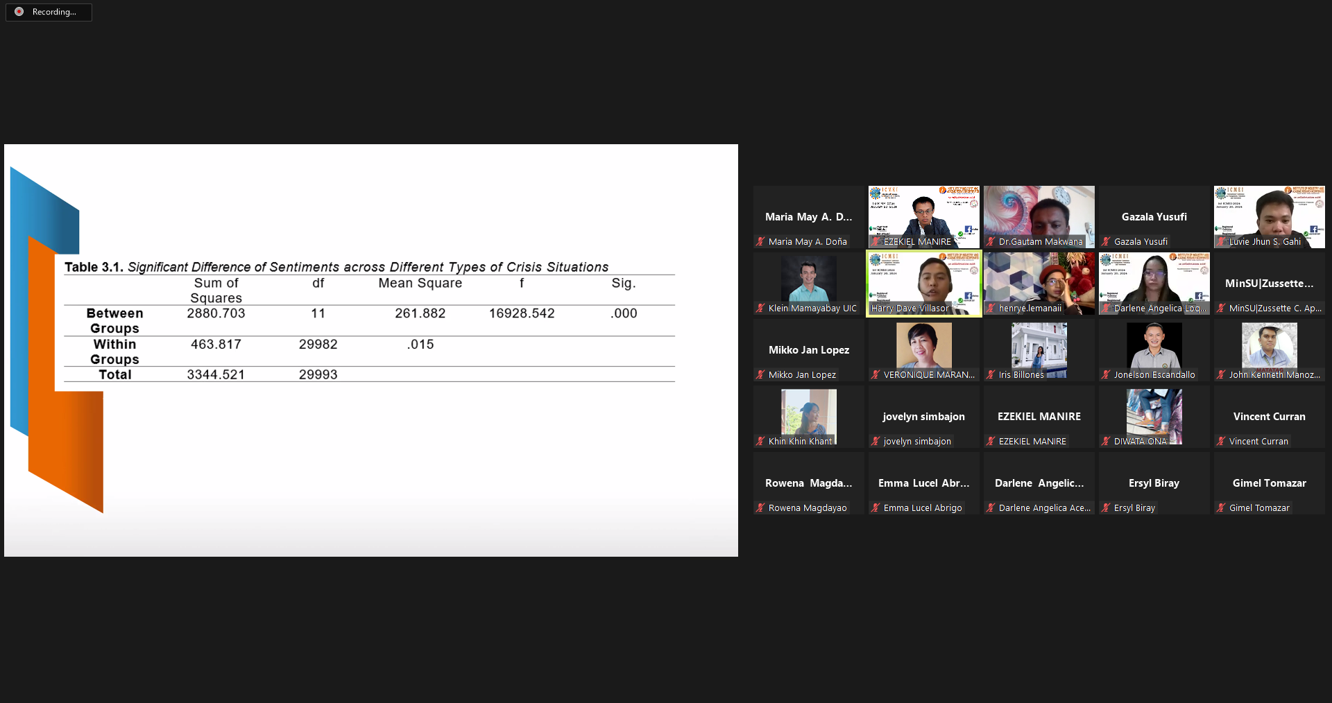This screenshot has height=703, width=1332.
Task: Select Dr.Gautam Makwana's video tile
Action: (x=1039, y=216)
